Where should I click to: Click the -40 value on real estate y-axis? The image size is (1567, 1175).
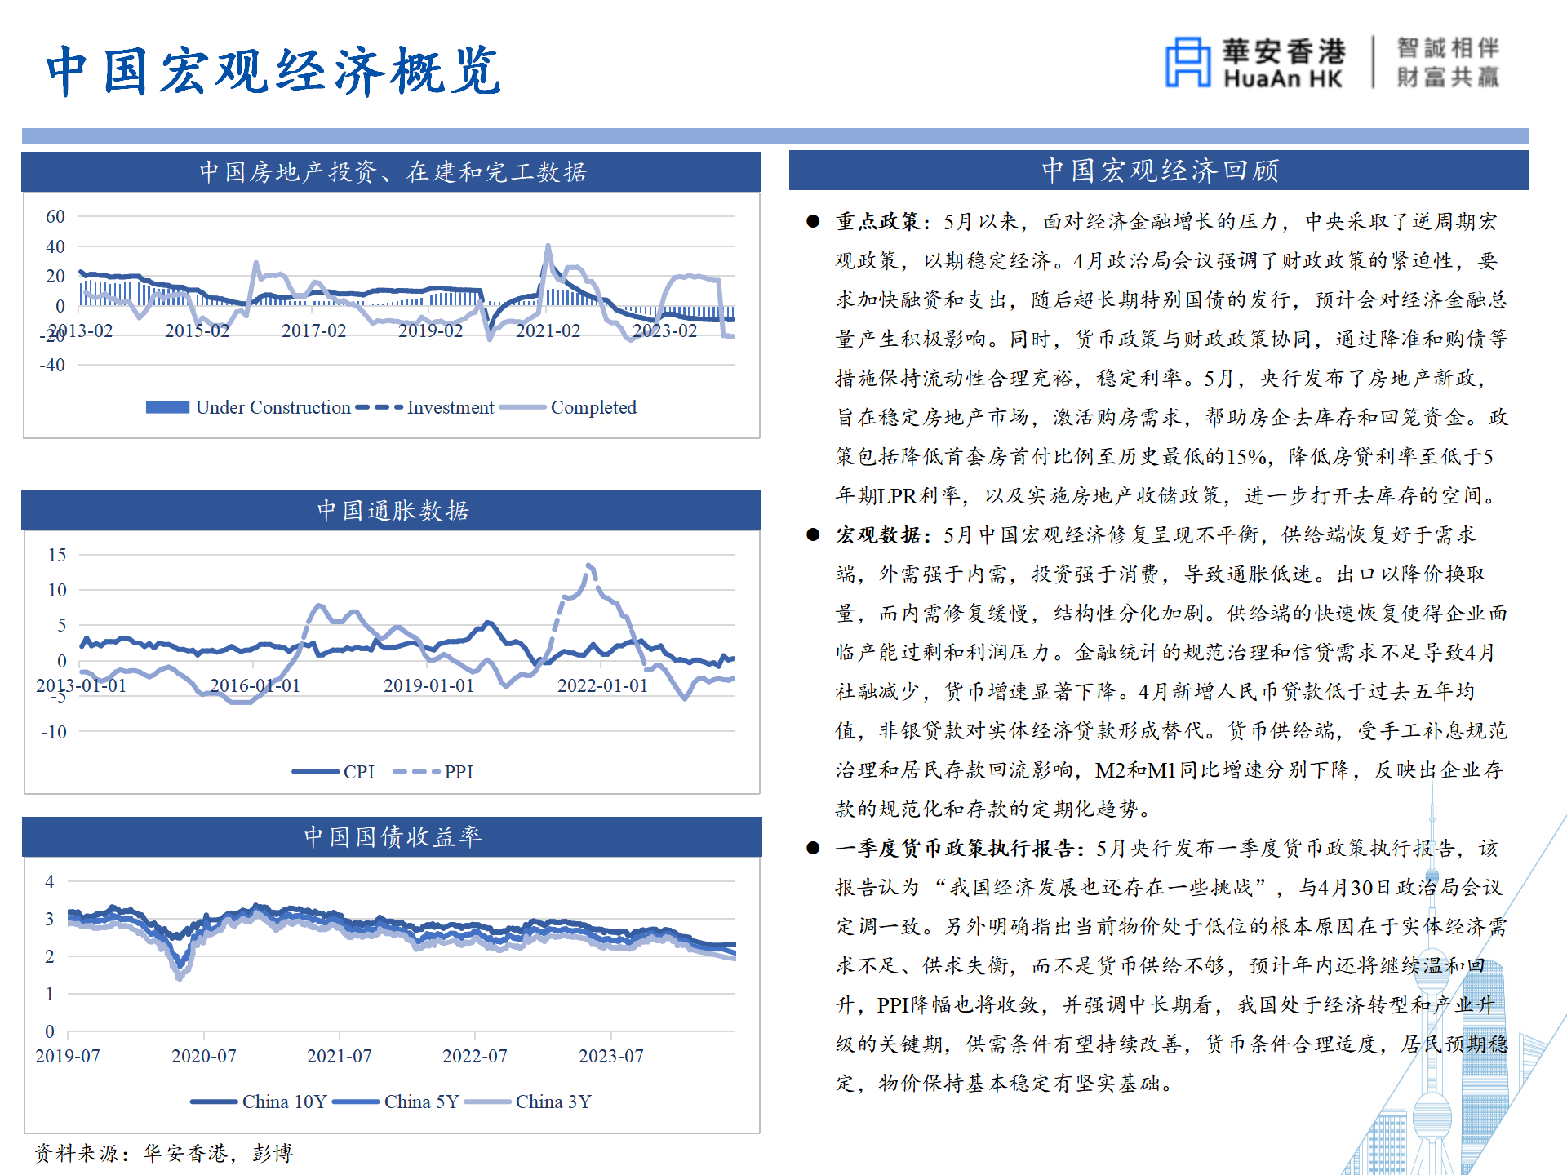[x=52, y=365]
